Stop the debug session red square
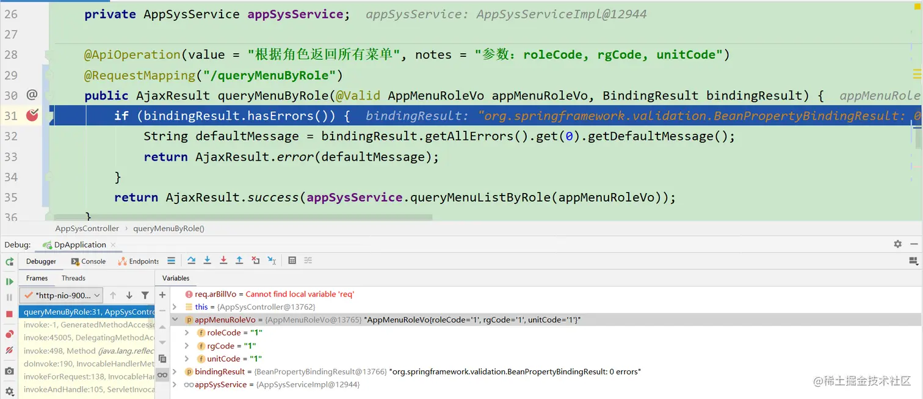The image size is (923, 399). pyautogui.click(x=9, y=314)
